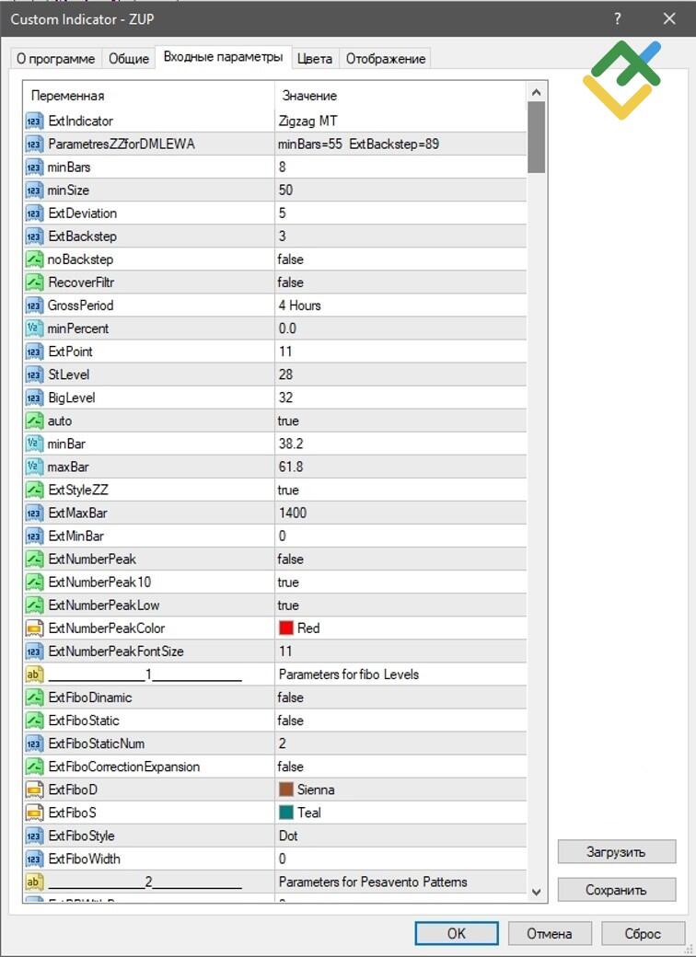Viewport: 696px width, 957px height.
Task: Click the integer icon beside ExtMaxBar
Action: 34,513
